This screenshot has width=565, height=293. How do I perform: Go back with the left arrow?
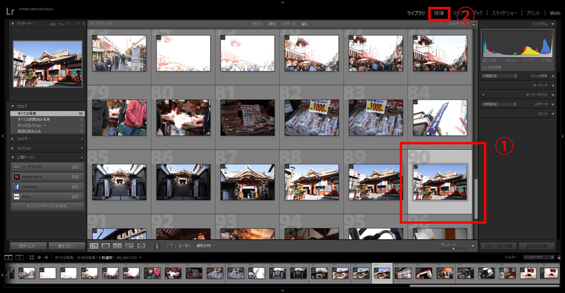click(40, 257)
